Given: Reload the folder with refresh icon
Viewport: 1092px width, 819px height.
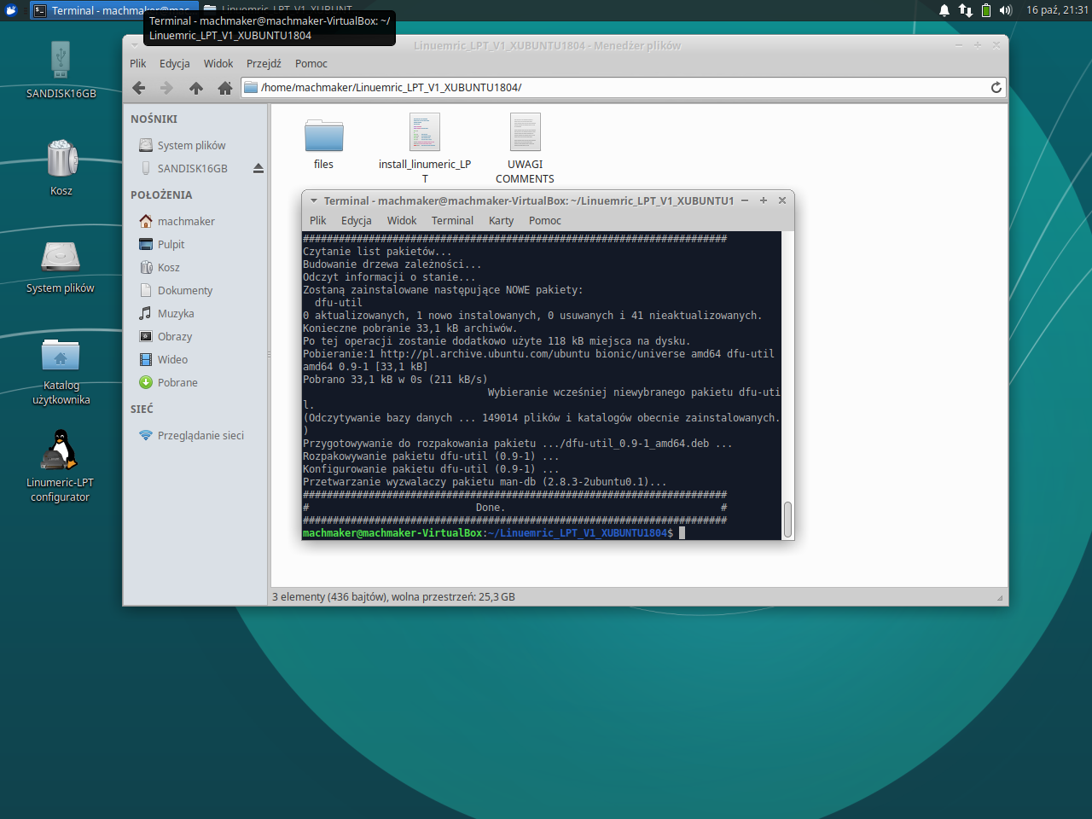Looking at the screenshot, I should point(996,88).
